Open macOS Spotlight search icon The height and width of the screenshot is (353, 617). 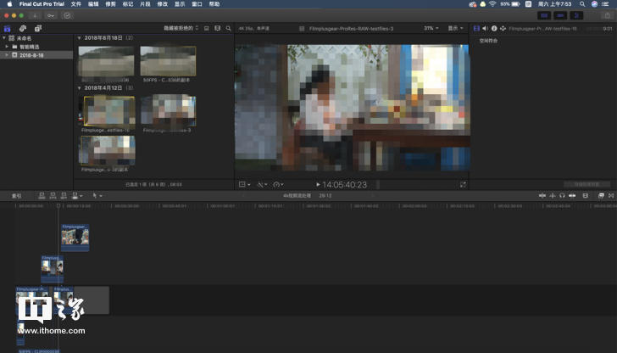click(x=582, y=4)
